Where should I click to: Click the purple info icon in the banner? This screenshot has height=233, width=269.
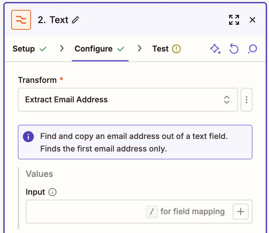pyautogui.click(x=28, y=137)
